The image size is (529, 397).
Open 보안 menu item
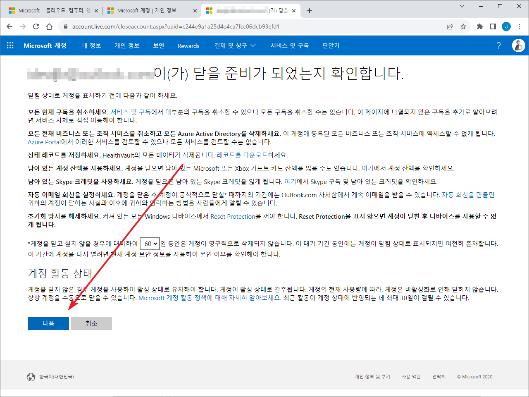pos(159,45)
